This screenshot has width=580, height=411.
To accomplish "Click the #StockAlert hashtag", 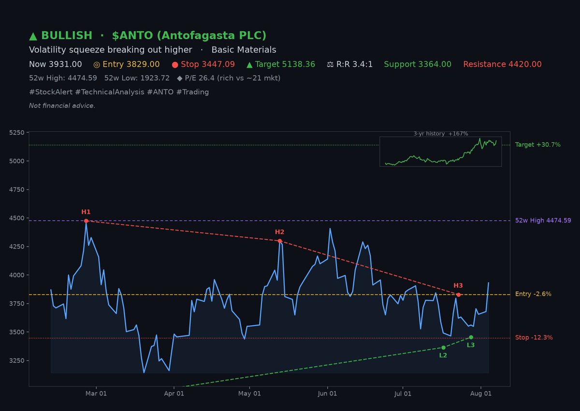I will click(51, 92).
